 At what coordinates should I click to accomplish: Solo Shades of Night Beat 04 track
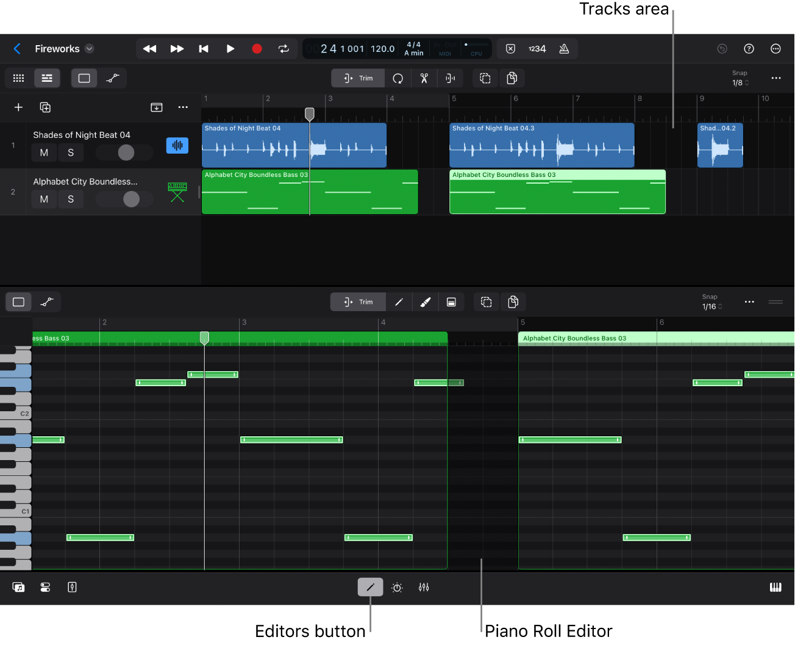coord(71,153)
